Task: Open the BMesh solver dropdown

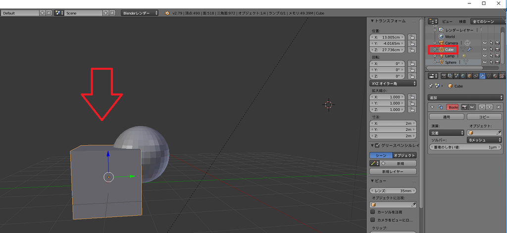Action: pos(484,140)
